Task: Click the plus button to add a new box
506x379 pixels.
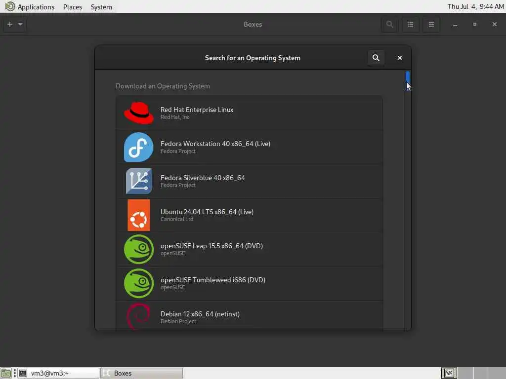Action: [x=10, y=24]
